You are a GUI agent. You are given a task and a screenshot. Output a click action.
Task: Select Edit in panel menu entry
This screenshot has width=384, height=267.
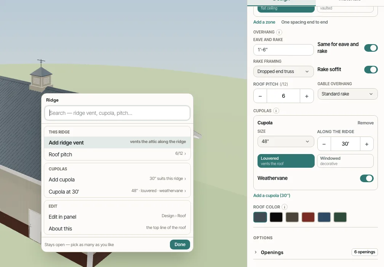point(117,217)
